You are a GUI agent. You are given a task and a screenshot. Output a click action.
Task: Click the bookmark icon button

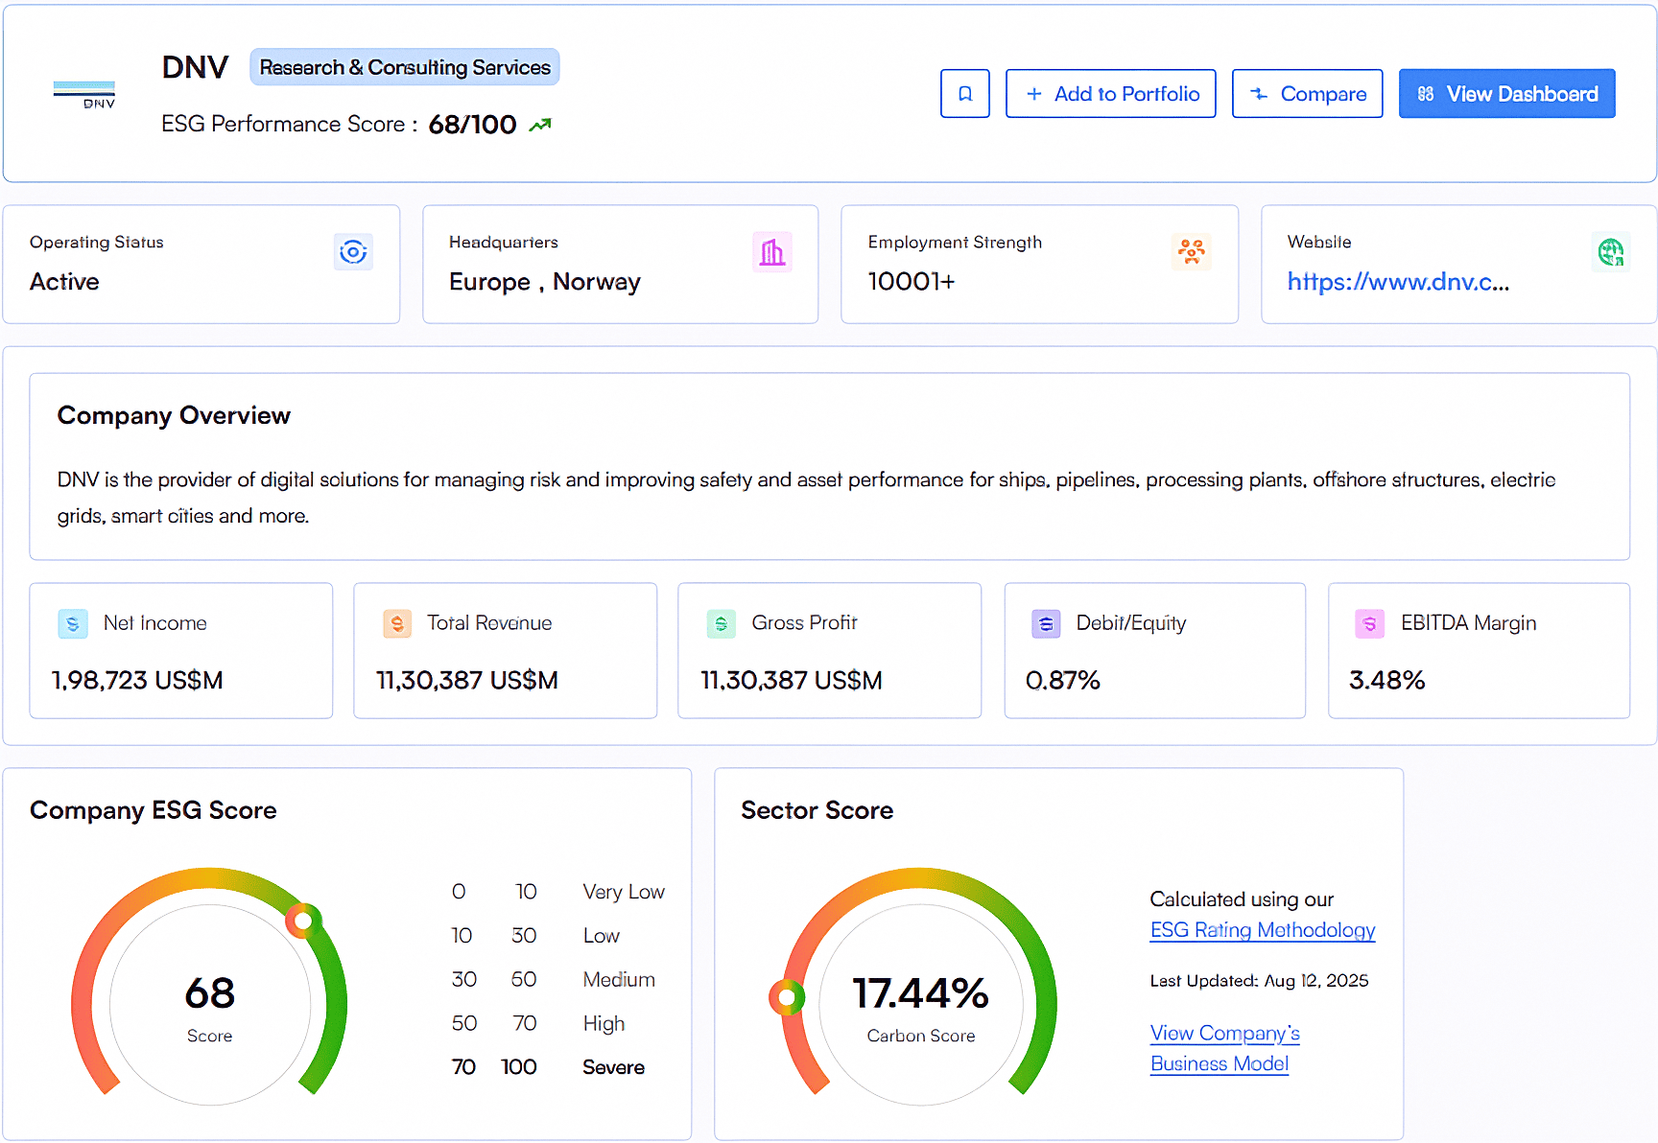click(x=964, y=94)
